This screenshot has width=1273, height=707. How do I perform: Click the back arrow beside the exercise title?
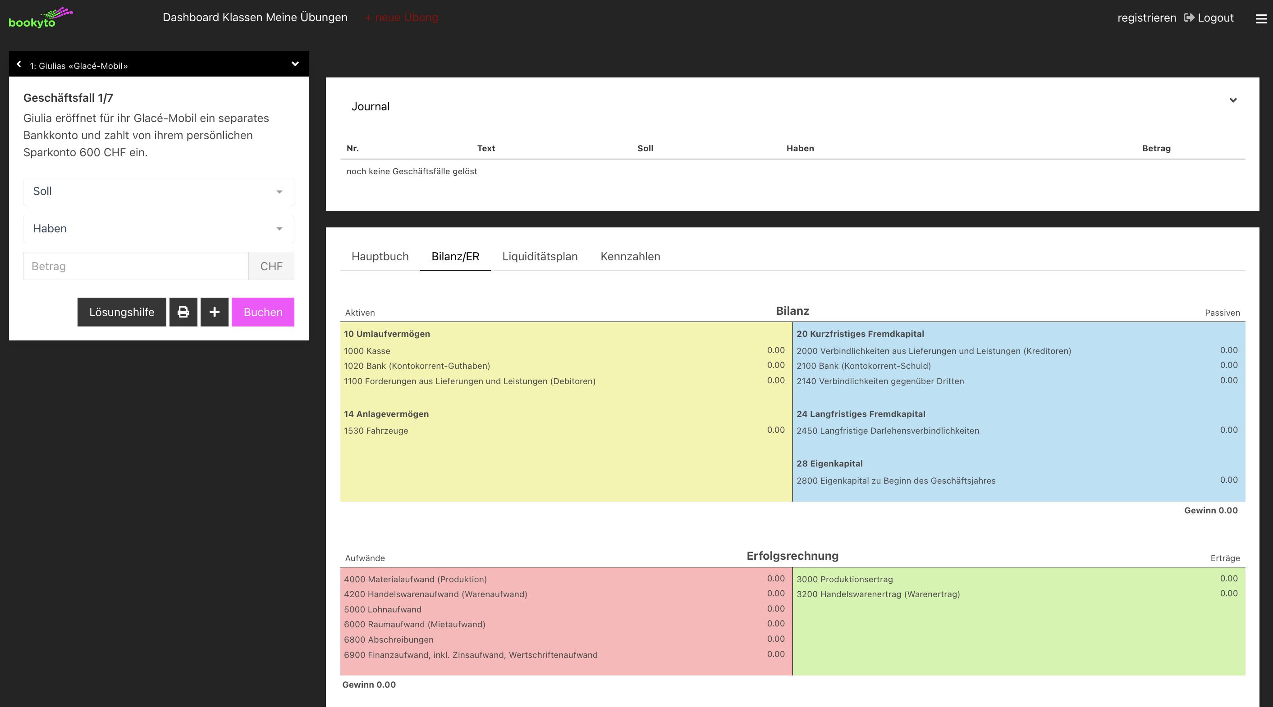coord(19,64)
